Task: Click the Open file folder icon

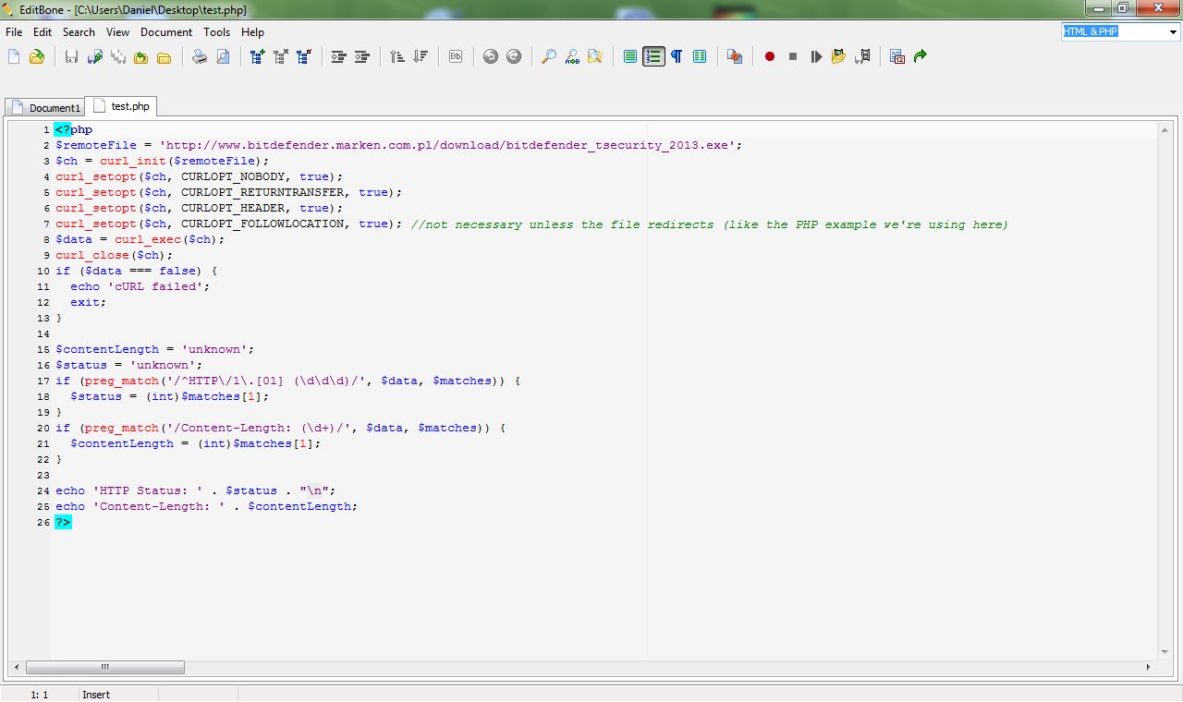Action: (36, 56)
